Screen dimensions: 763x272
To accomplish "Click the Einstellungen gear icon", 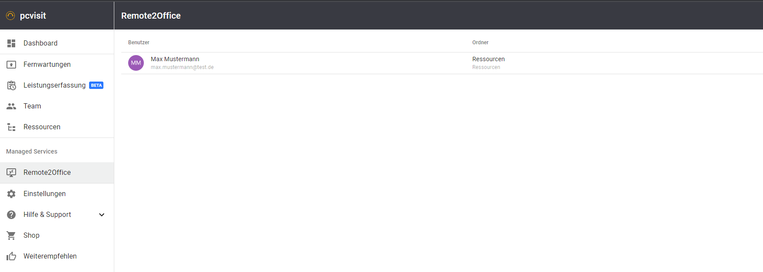I will (x=11, y=194).
